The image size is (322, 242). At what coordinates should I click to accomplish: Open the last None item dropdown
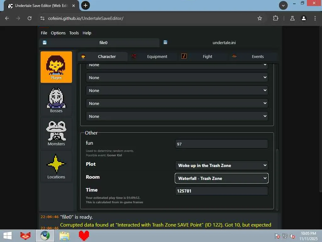pos(177,117)
